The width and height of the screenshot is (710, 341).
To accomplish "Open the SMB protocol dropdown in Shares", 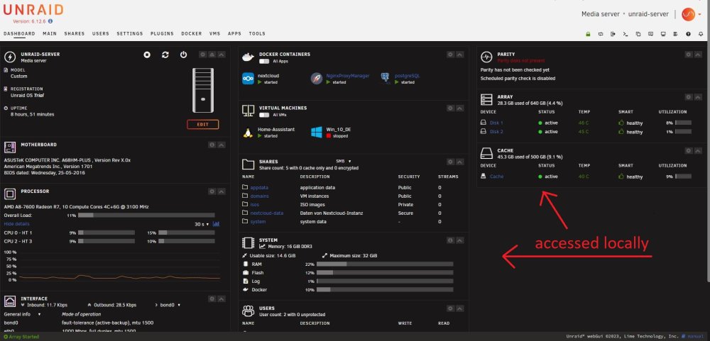I will coord(344,161).
